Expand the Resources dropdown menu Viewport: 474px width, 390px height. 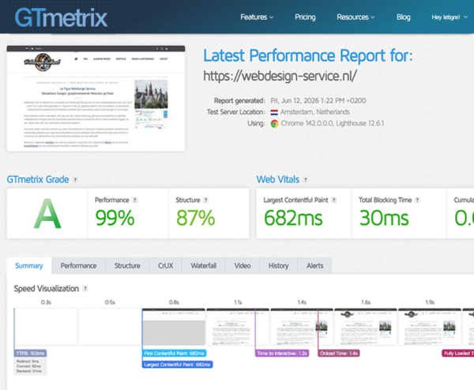pos(355,17)
